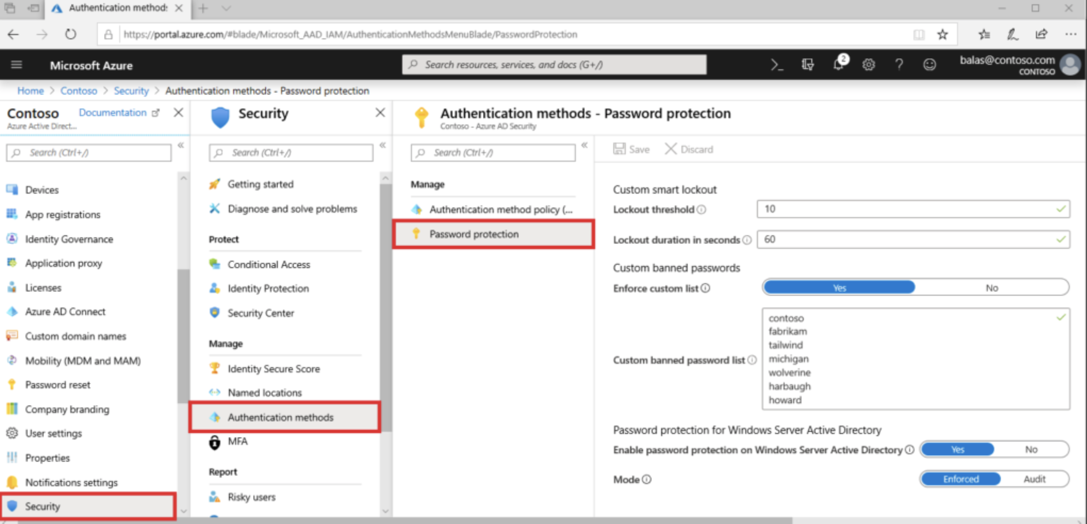
Task: Collapse the Authentication methods search panel
Action: click(585, 145)
